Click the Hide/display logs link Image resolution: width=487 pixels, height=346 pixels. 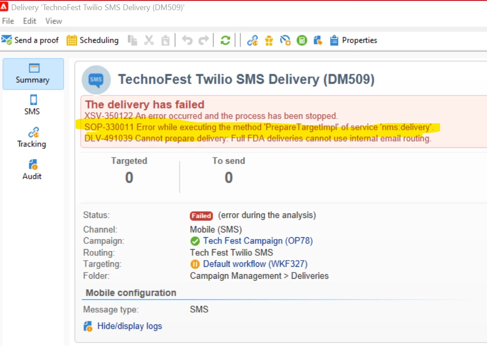130,326
